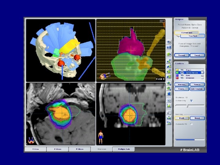Toggle visibility eye for Eyes object
This screenshot has width=220, height=165.
click(x=182, y=75)
